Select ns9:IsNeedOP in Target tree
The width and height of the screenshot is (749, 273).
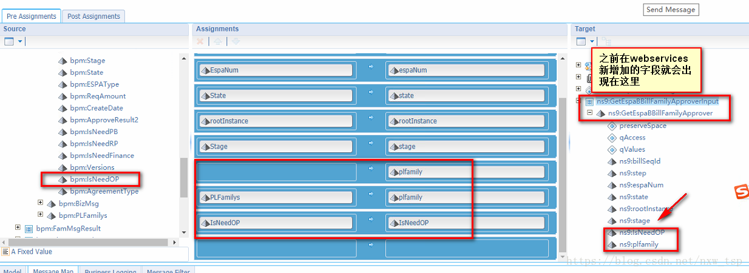point(642,232)
